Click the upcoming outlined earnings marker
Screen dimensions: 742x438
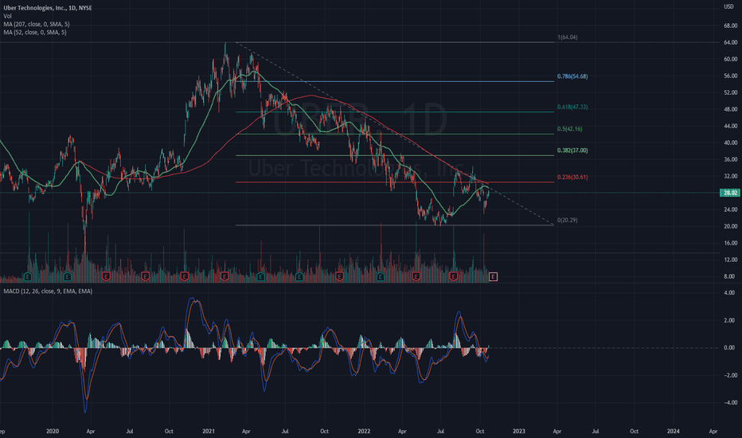pos(493,276)
